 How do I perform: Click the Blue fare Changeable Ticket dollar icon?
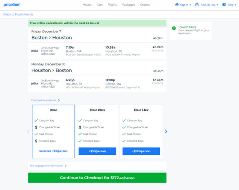click(36, 128)
